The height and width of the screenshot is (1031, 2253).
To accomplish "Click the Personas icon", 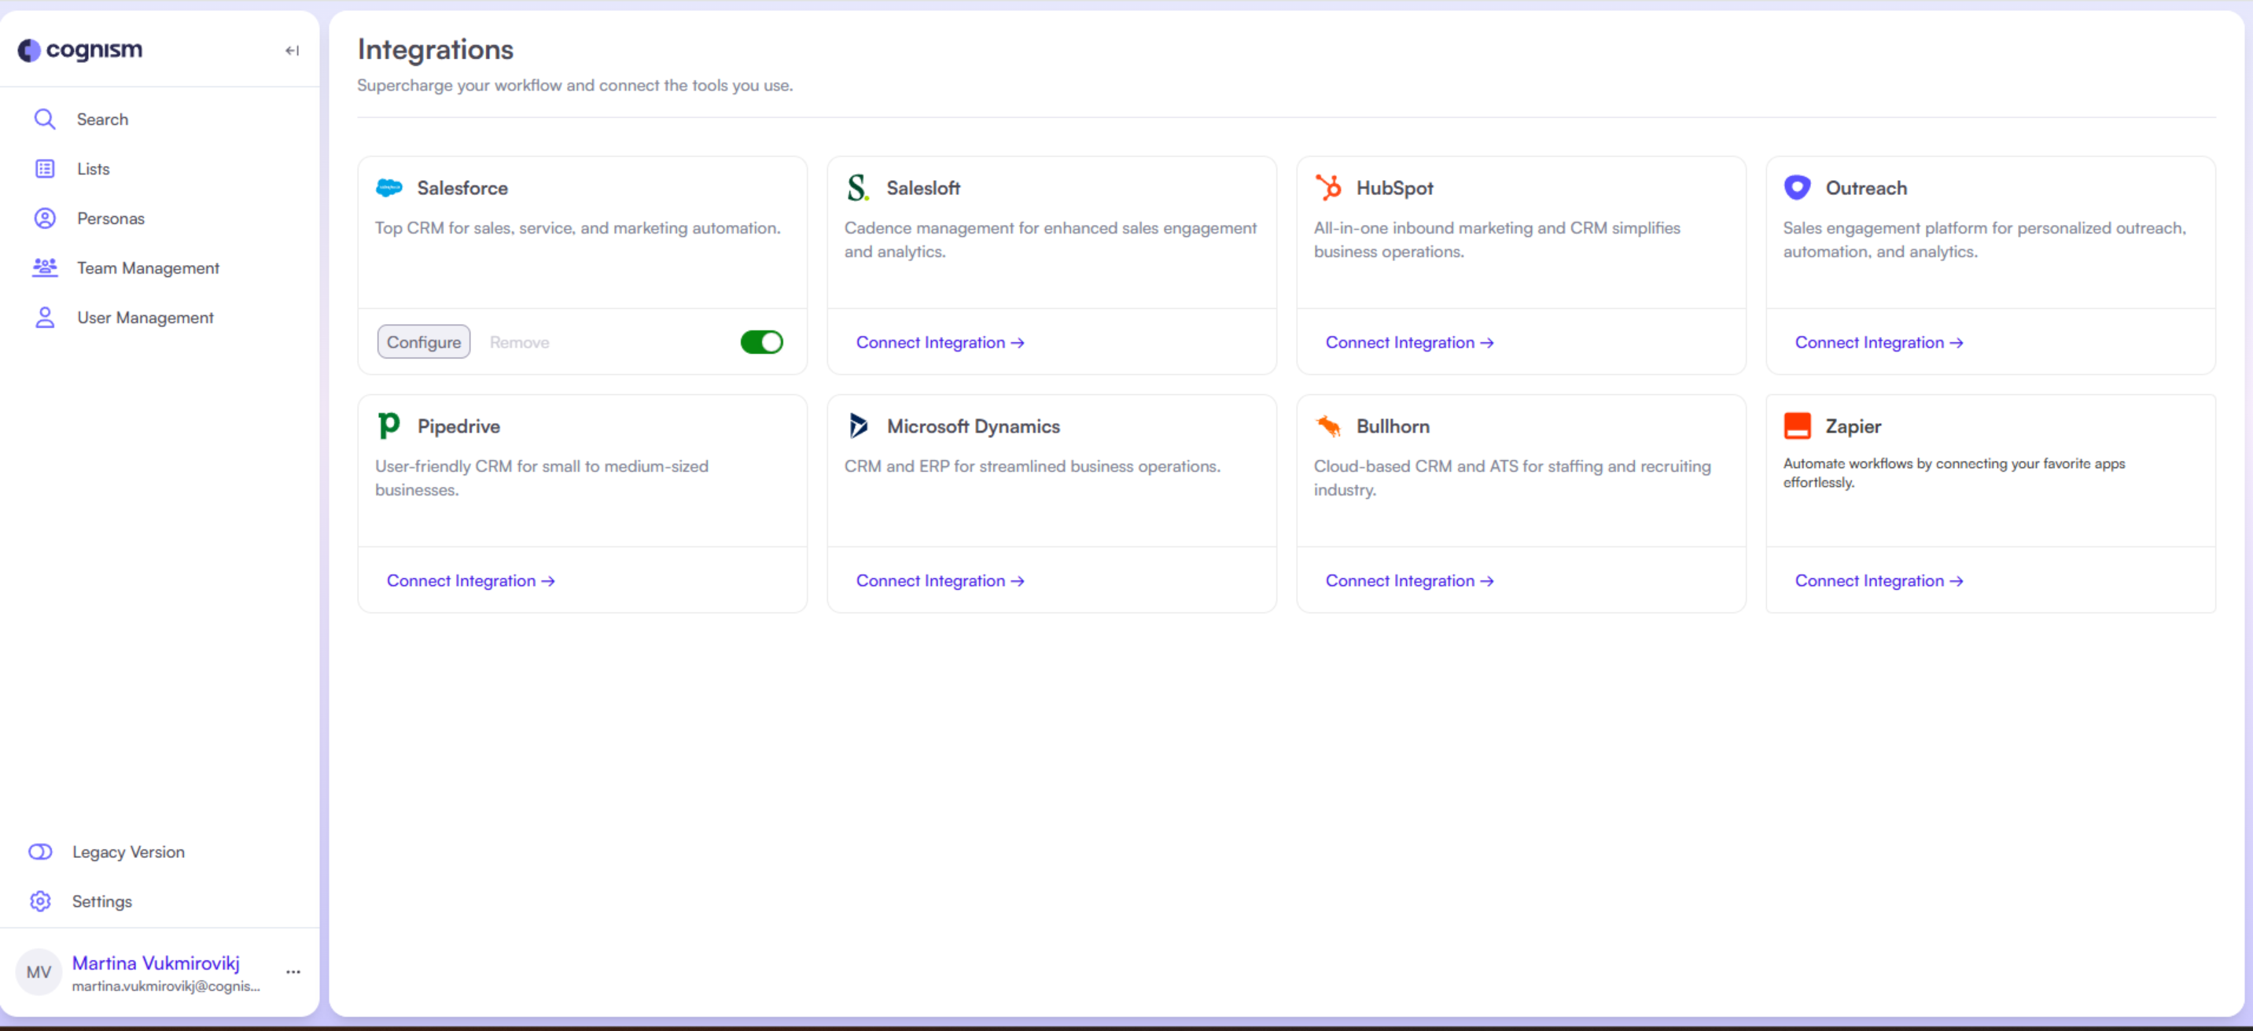I will tap(45, 218).
